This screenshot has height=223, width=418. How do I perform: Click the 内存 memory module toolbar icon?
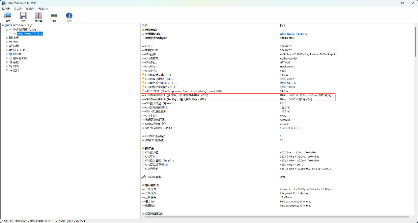[x=54, y=17]
